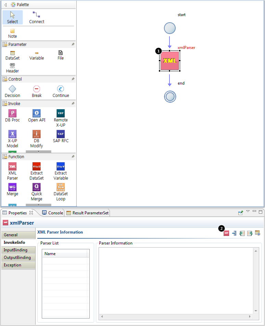Click the first empty row in Parser List
The image size is (265, 326).
(x=66, y=261)
